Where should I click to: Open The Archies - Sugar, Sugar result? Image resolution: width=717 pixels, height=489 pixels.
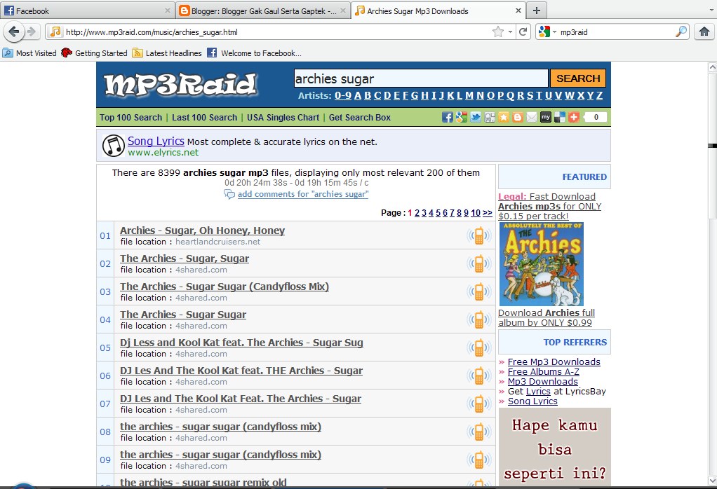pos(185,259)
